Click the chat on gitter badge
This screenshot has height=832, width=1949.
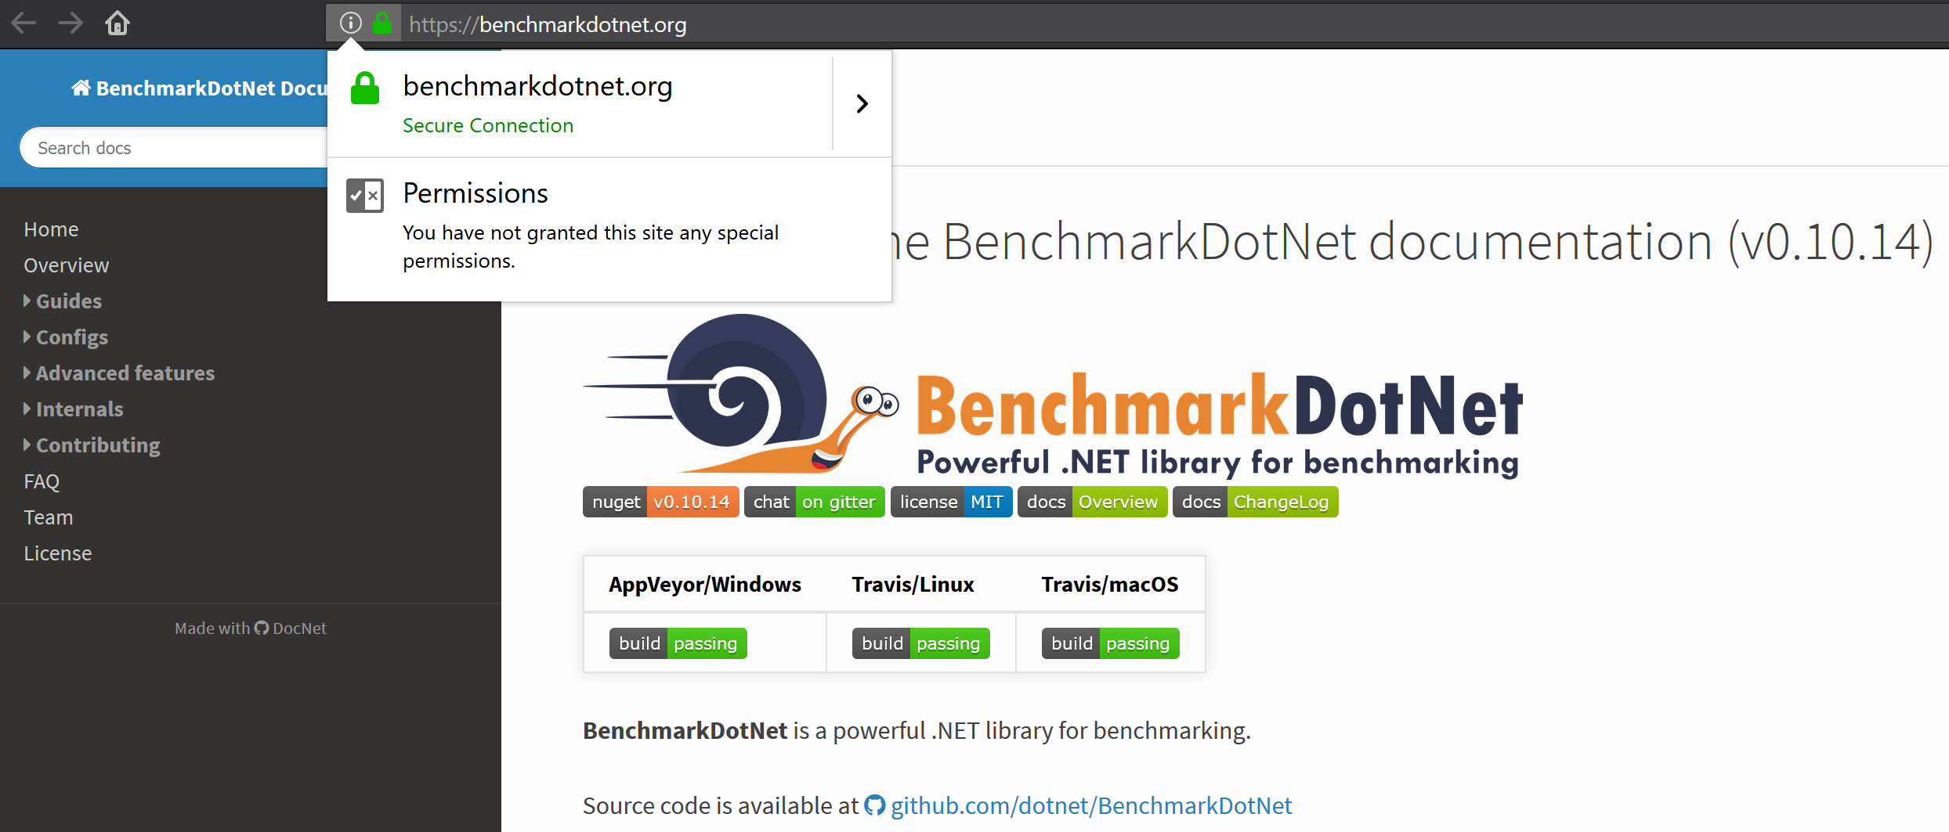[815, 502]
